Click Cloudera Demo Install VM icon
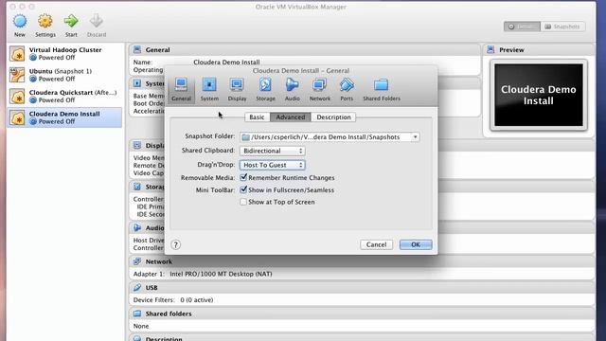 pyautogui.click(x=17, y=117)
